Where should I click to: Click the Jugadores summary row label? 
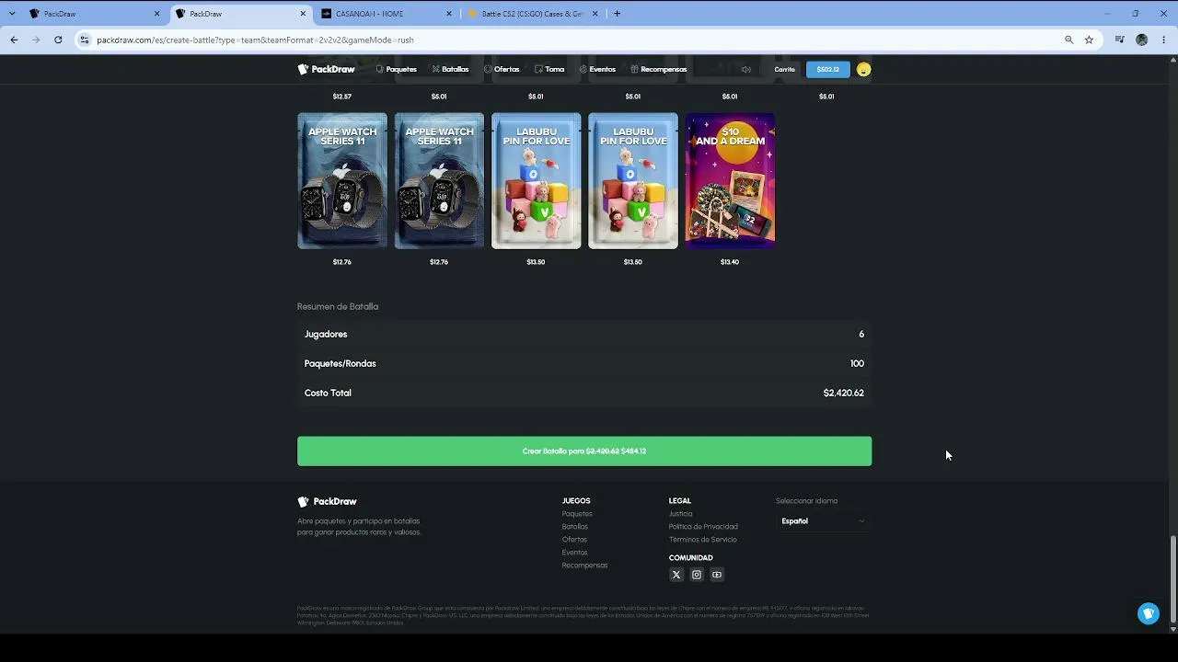click(326, 334)
